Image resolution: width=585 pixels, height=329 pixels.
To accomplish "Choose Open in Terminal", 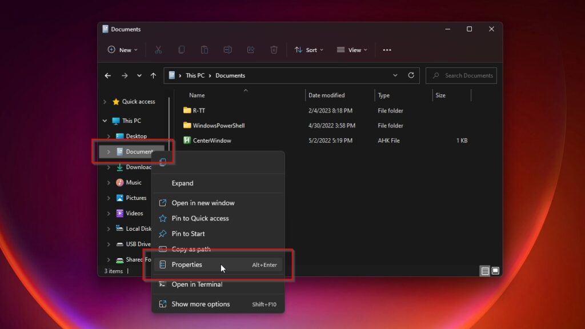I will coord(218,284).
